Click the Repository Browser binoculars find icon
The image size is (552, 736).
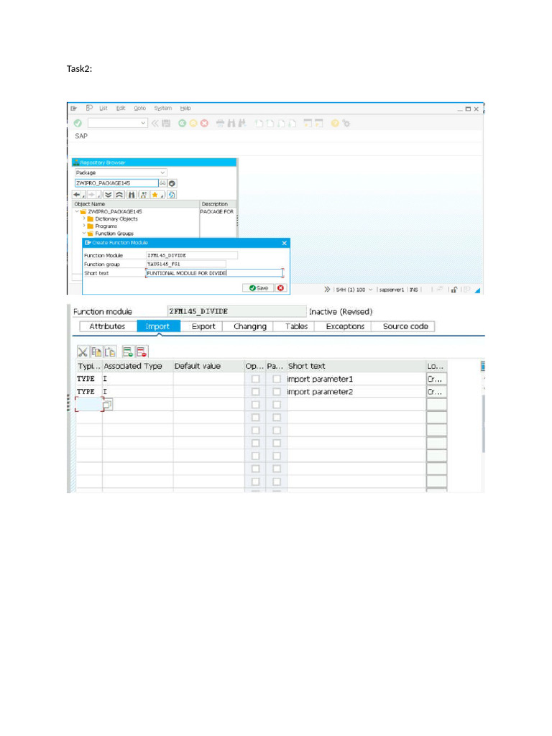click(x=132, y=195)
